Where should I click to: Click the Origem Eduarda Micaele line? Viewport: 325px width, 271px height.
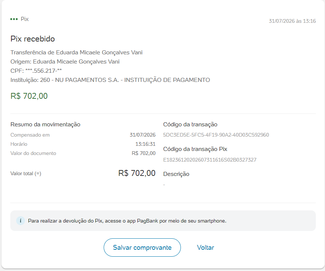coord(65,62)
